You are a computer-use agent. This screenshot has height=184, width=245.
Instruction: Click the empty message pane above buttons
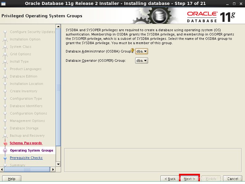tap(153, 160)
